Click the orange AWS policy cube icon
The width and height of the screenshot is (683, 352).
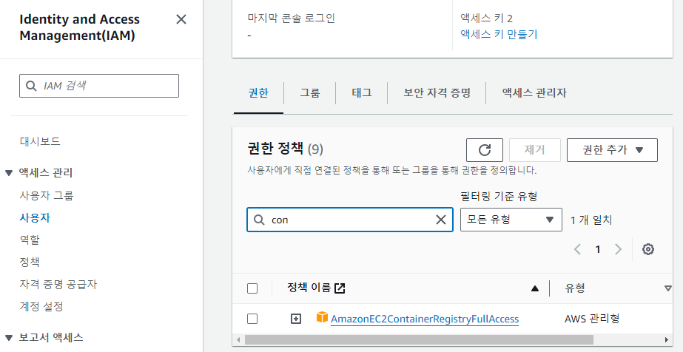322,318
